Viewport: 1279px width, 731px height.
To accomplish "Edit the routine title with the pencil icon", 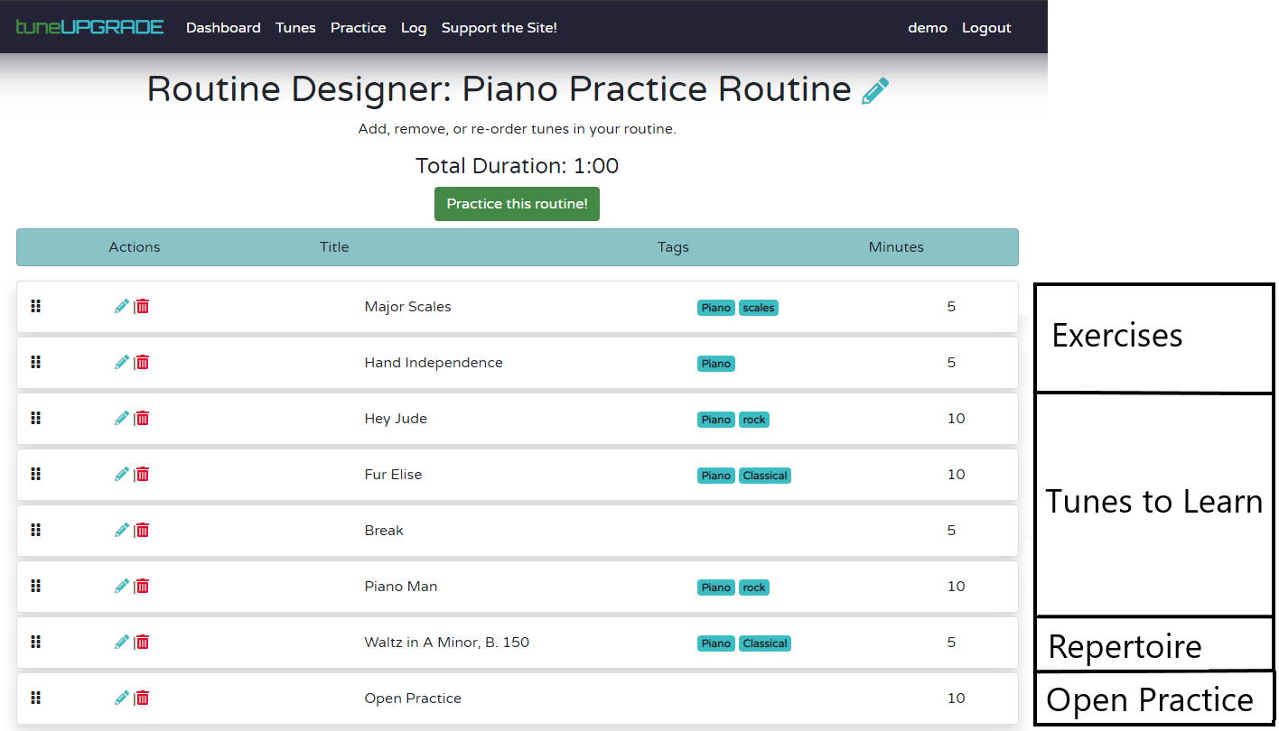I will pos(873,89).
